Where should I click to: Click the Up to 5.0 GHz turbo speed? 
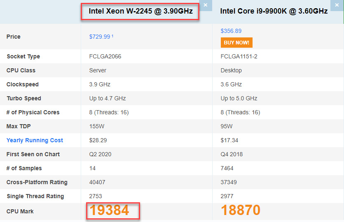(239, 98)
